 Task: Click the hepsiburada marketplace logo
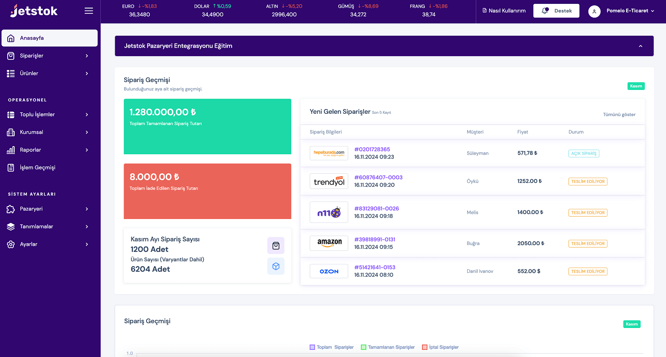329,153
